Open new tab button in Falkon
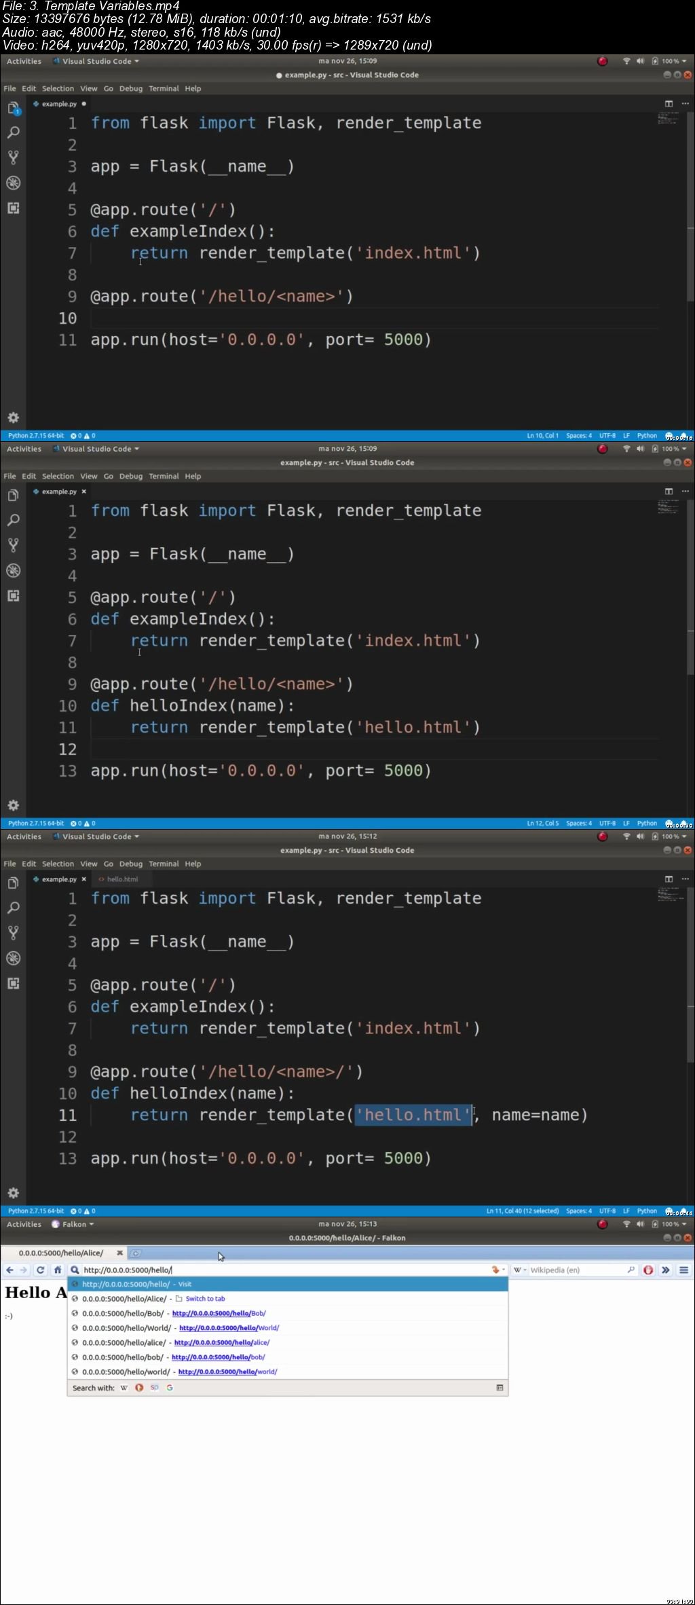Viewport: 695px width, 1605px height. click(136, 1253)
